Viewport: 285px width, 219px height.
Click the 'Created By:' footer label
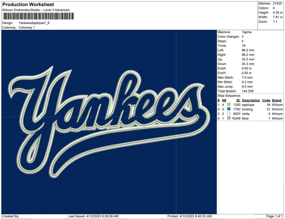11,216
